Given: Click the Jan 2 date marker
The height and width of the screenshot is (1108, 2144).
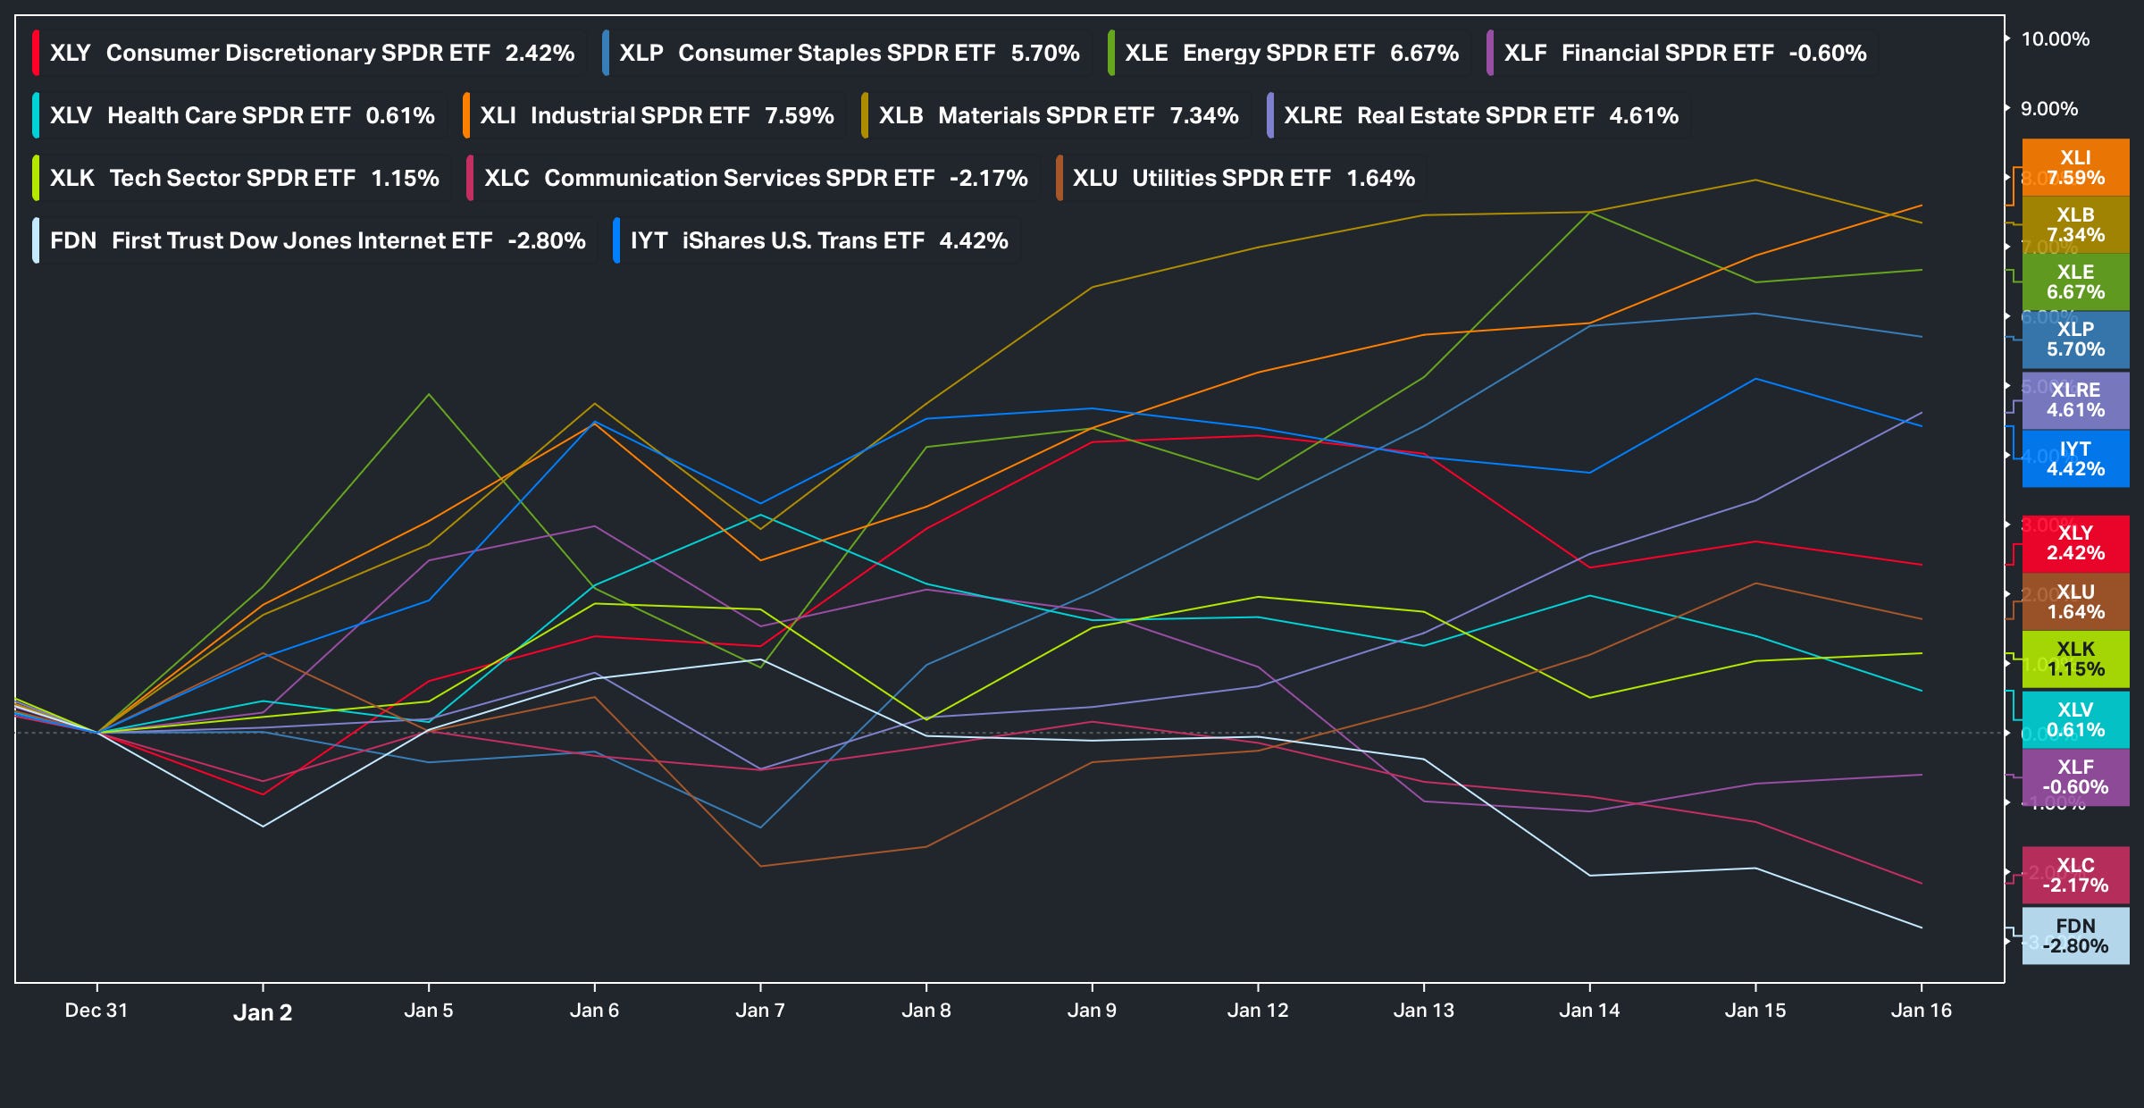Looking at the screenshot, I should pyautogui.click(x=263, y=1011).
